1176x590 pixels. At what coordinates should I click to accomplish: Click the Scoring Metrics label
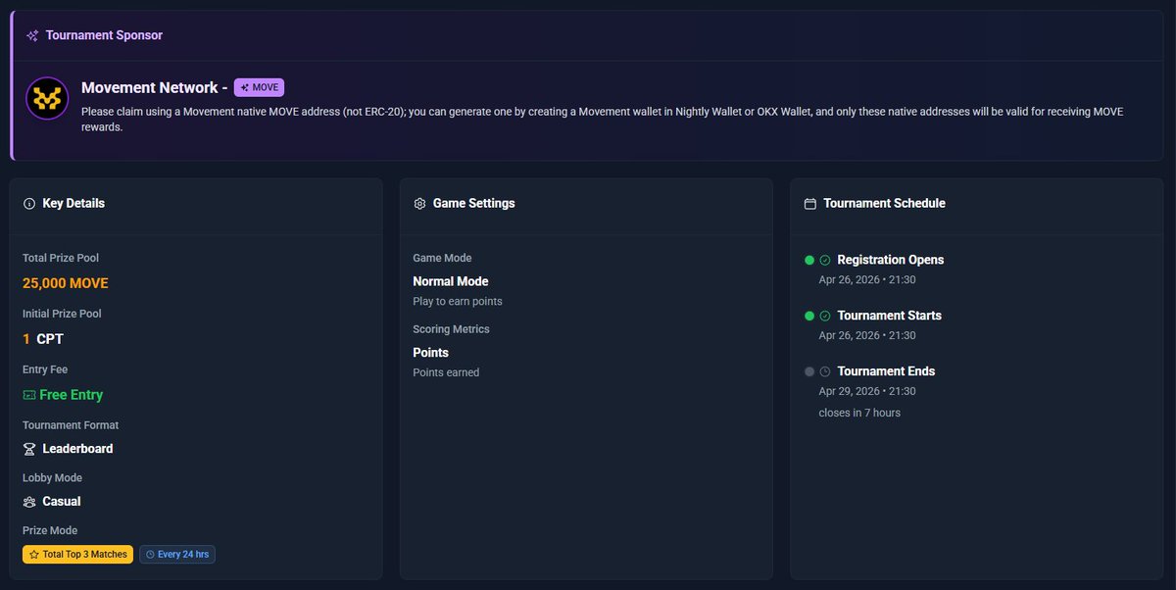(x=451, y=330)
